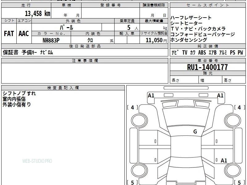Viewport: 247px width, 185px height.
Task: Click 予備キー in later-shipped parts row
Action: (29, 52)
